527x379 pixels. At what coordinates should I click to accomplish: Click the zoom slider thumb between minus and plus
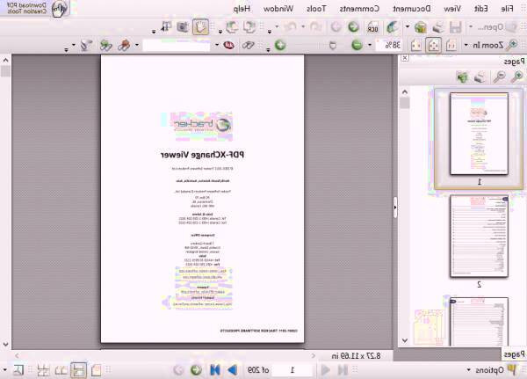pyautogui.click(x=333, y=46)
